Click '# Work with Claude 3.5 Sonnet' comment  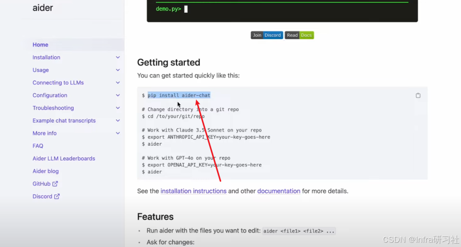(x=201, y=130)
